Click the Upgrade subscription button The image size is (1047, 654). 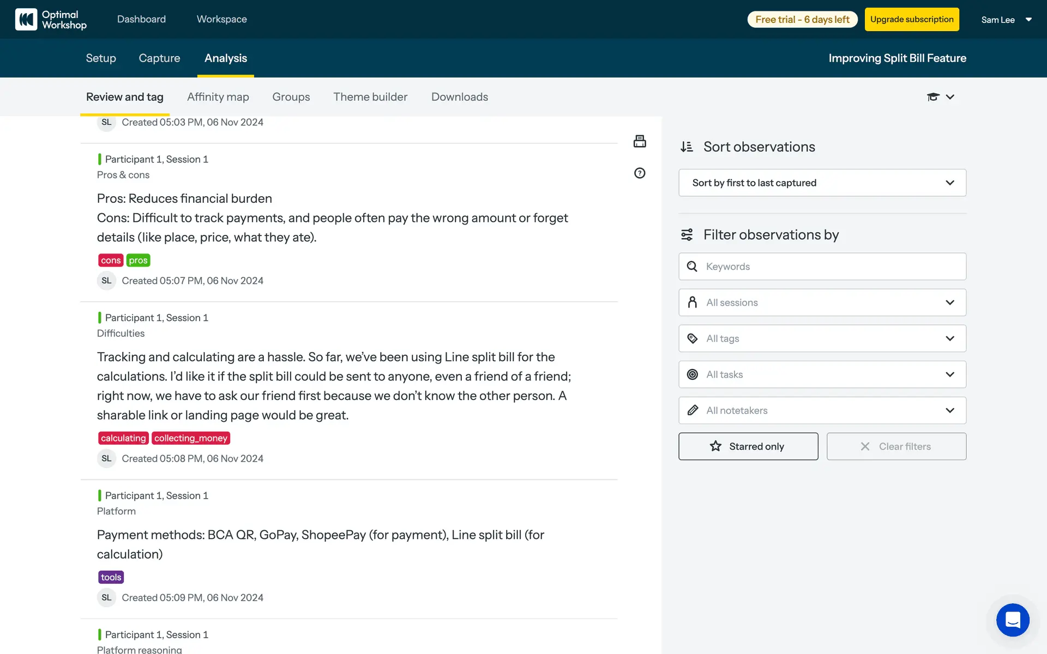click(x=911, y=20)
